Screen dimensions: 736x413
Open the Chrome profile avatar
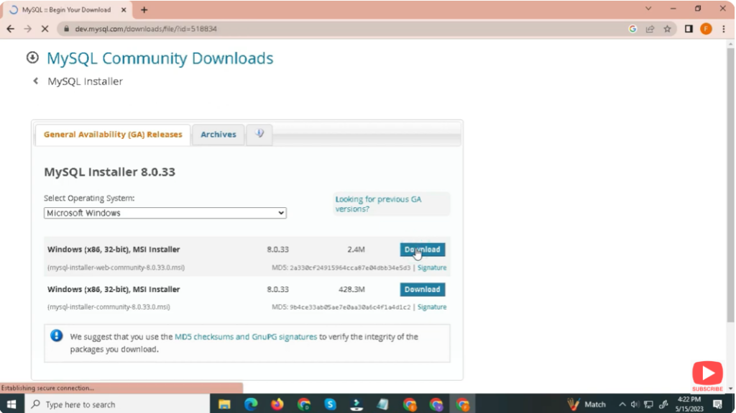coord(706,29)
